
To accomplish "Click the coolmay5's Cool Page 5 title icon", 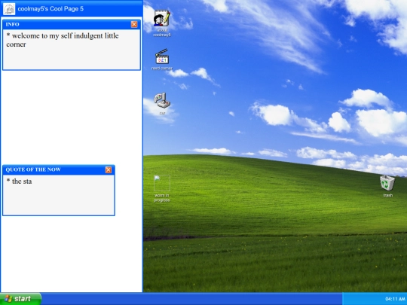I will [x=9, y=9].
